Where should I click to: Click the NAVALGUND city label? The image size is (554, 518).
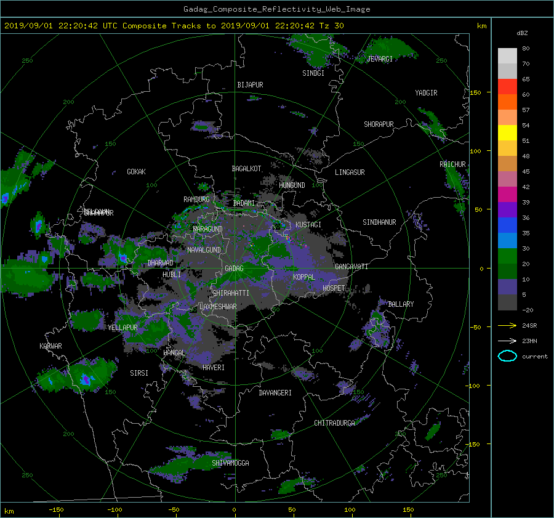click(x=204, y=250)
